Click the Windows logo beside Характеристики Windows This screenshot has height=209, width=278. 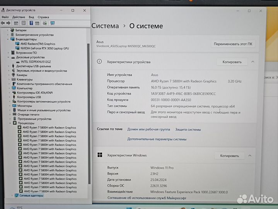[x=100, y=155]
